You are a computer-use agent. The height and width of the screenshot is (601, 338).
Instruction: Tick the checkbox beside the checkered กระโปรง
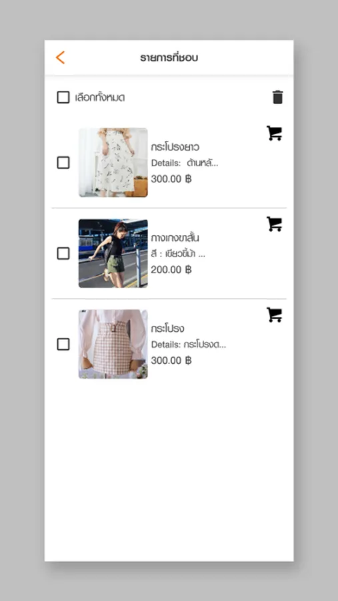click(63, 344)
